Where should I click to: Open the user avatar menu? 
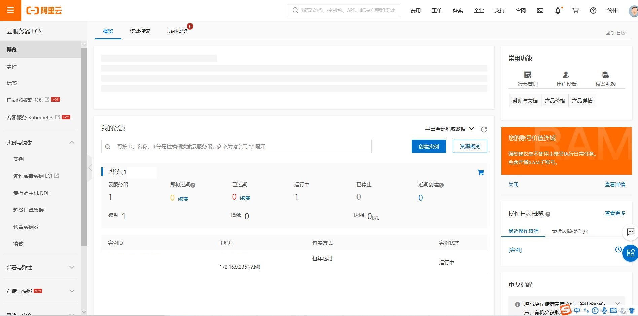633,11
